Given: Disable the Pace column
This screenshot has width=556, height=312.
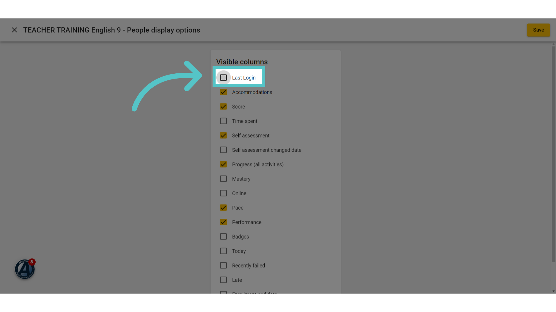Looking at the screenshot, I should coord(223,208).
